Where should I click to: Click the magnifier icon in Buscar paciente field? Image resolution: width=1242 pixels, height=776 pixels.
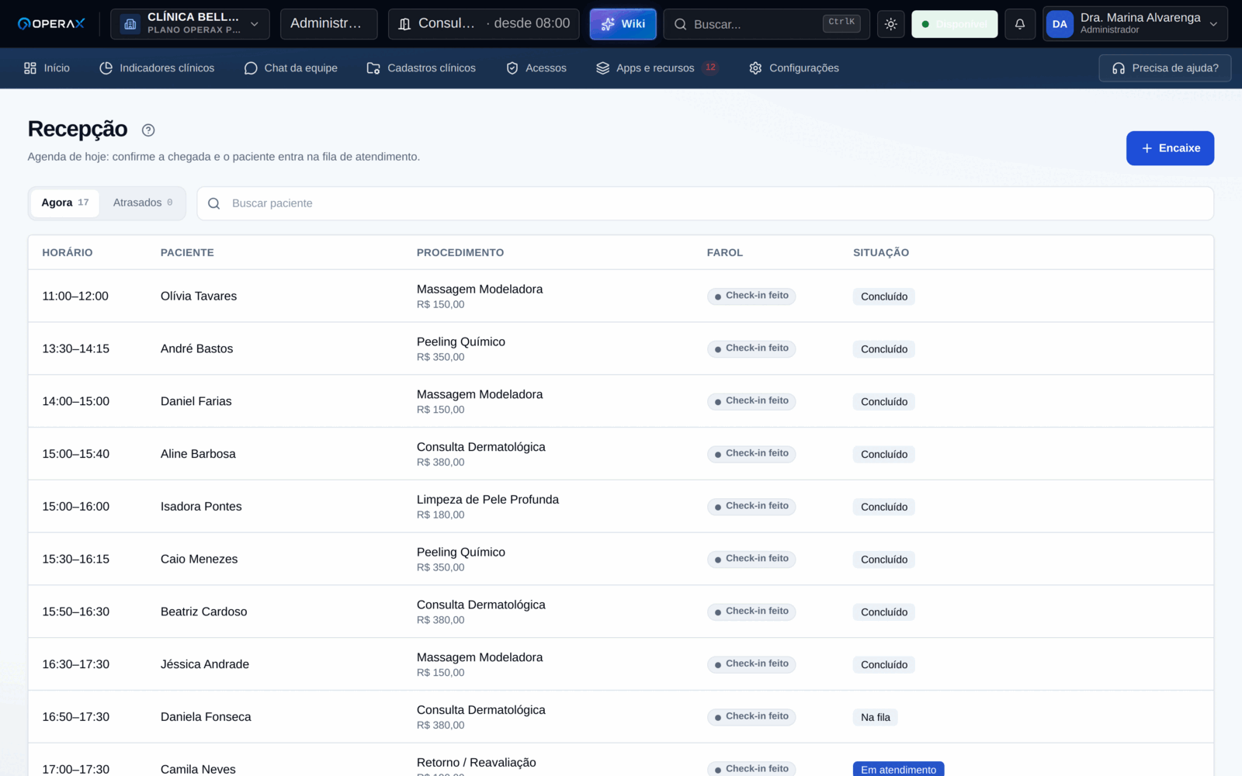click(214, 203)
